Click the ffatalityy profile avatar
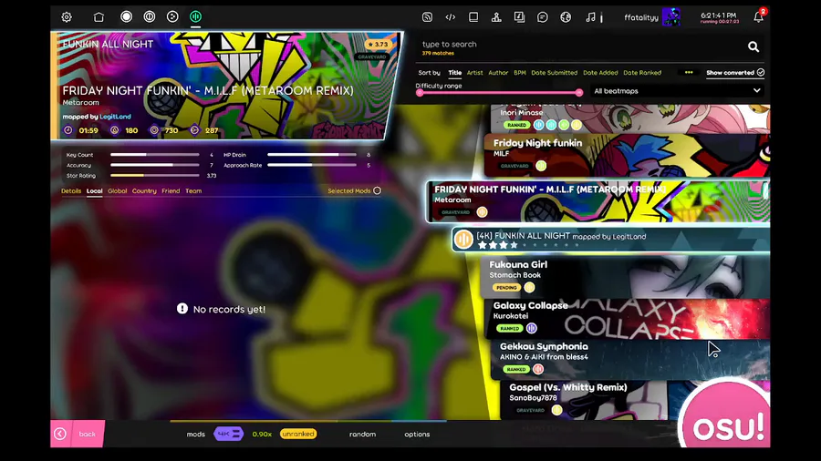 click(671, 17)
